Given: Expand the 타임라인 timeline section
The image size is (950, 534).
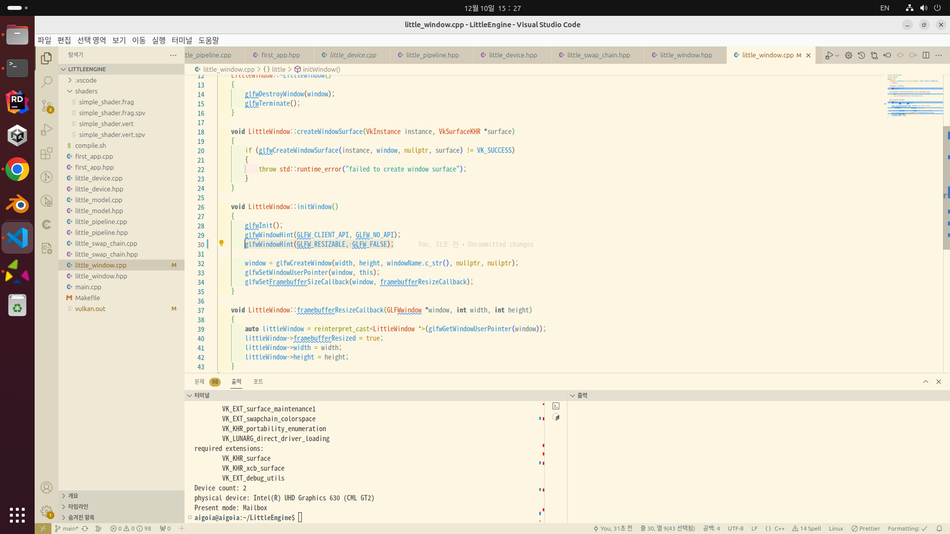Looking at the screenshot, I should point(121,506).
